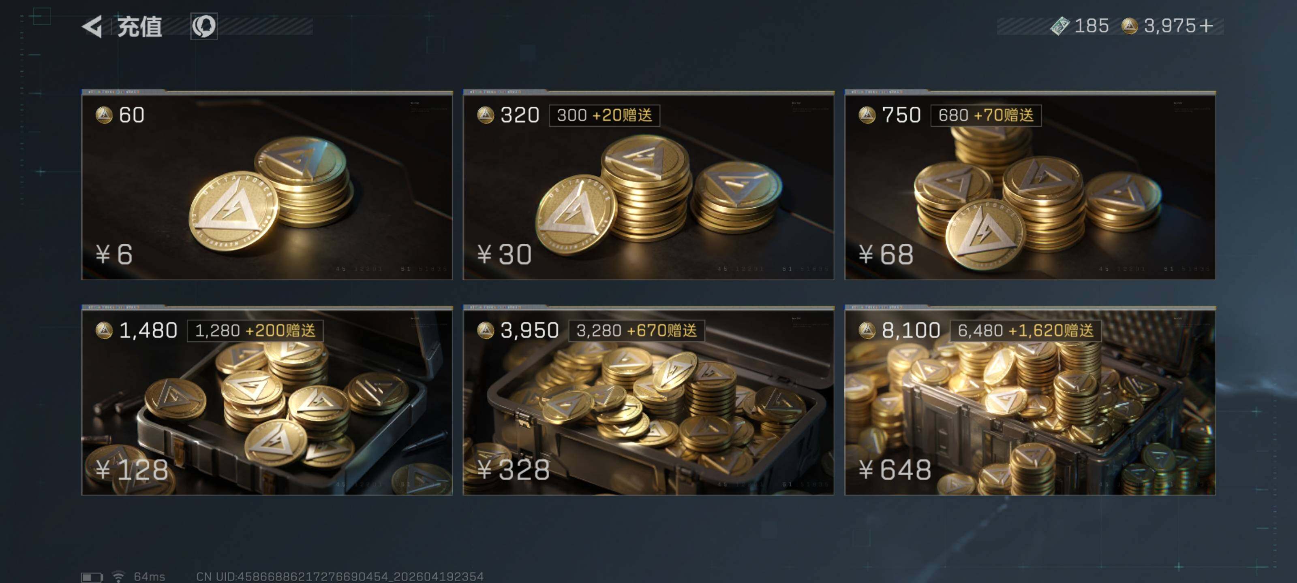1297x583 pixels.
Task: Tap the ¥6 price label
Action: pos(114,254)
